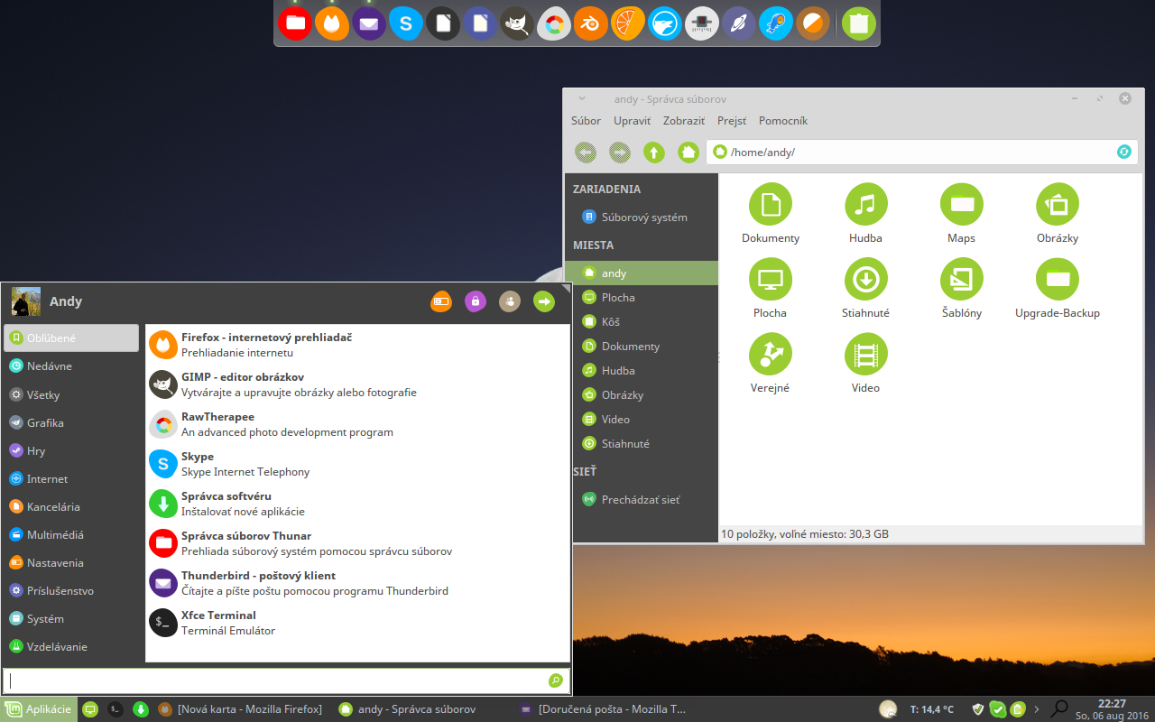Select the Kancelária category

pyautogui.click(x=71, y=506)
